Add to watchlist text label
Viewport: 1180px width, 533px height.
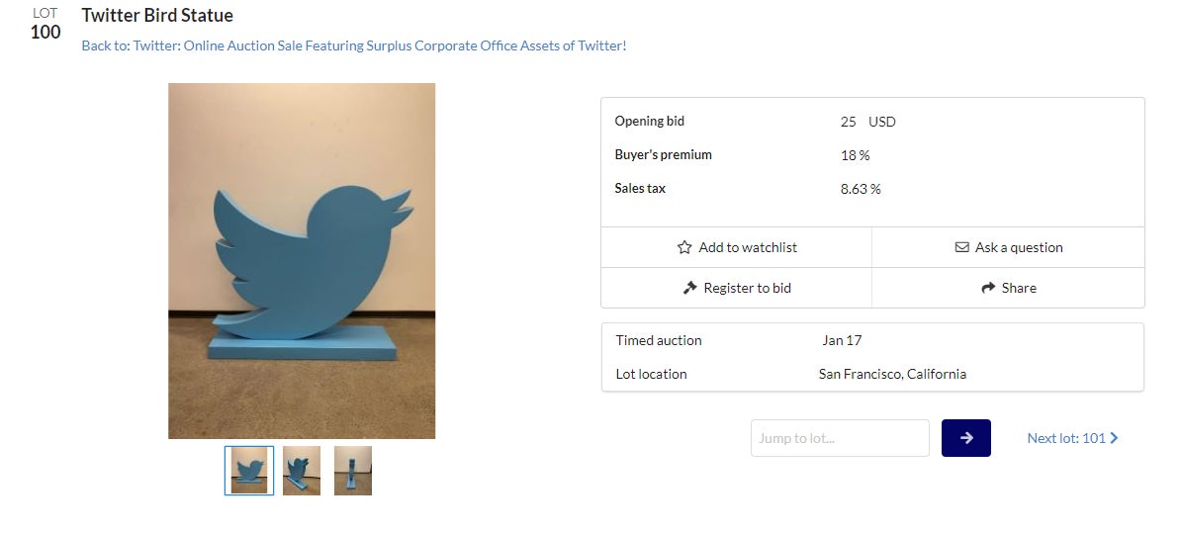[x=748, y=247]
